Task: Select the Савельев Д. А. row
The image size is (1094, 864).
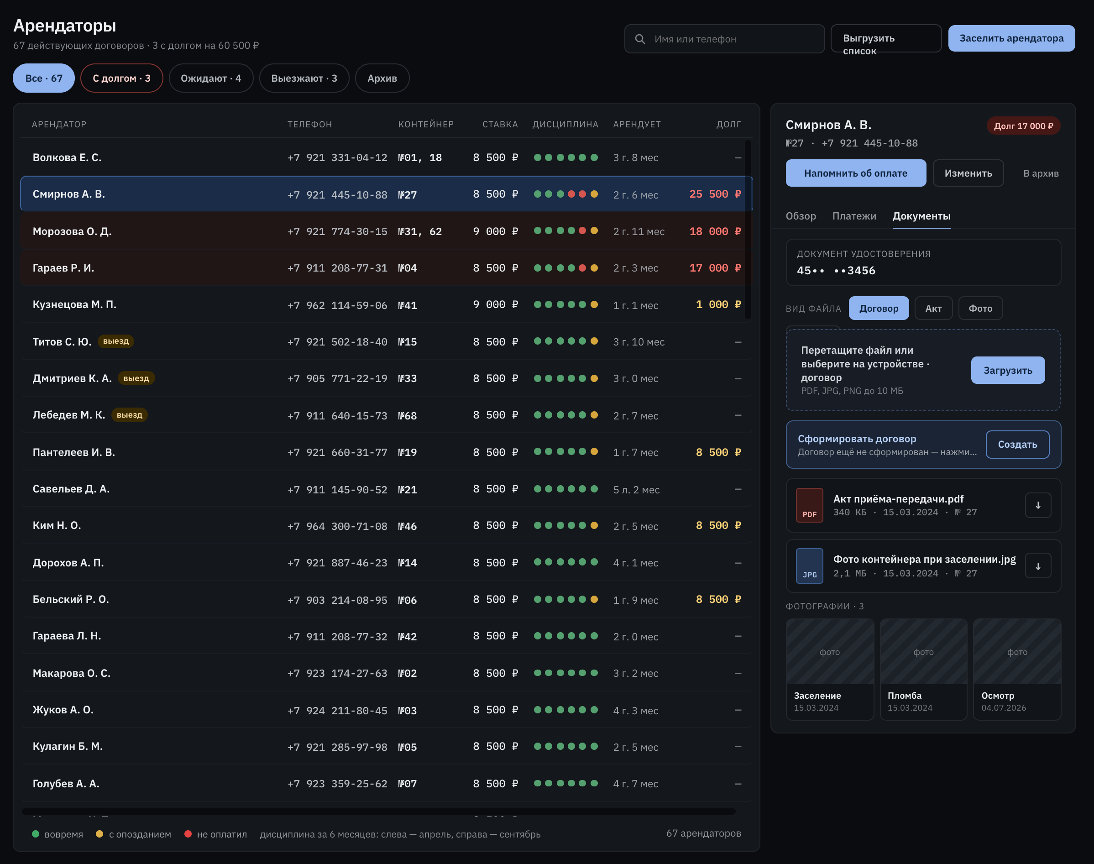Action: pyautogui.click(x=387, y=489)
